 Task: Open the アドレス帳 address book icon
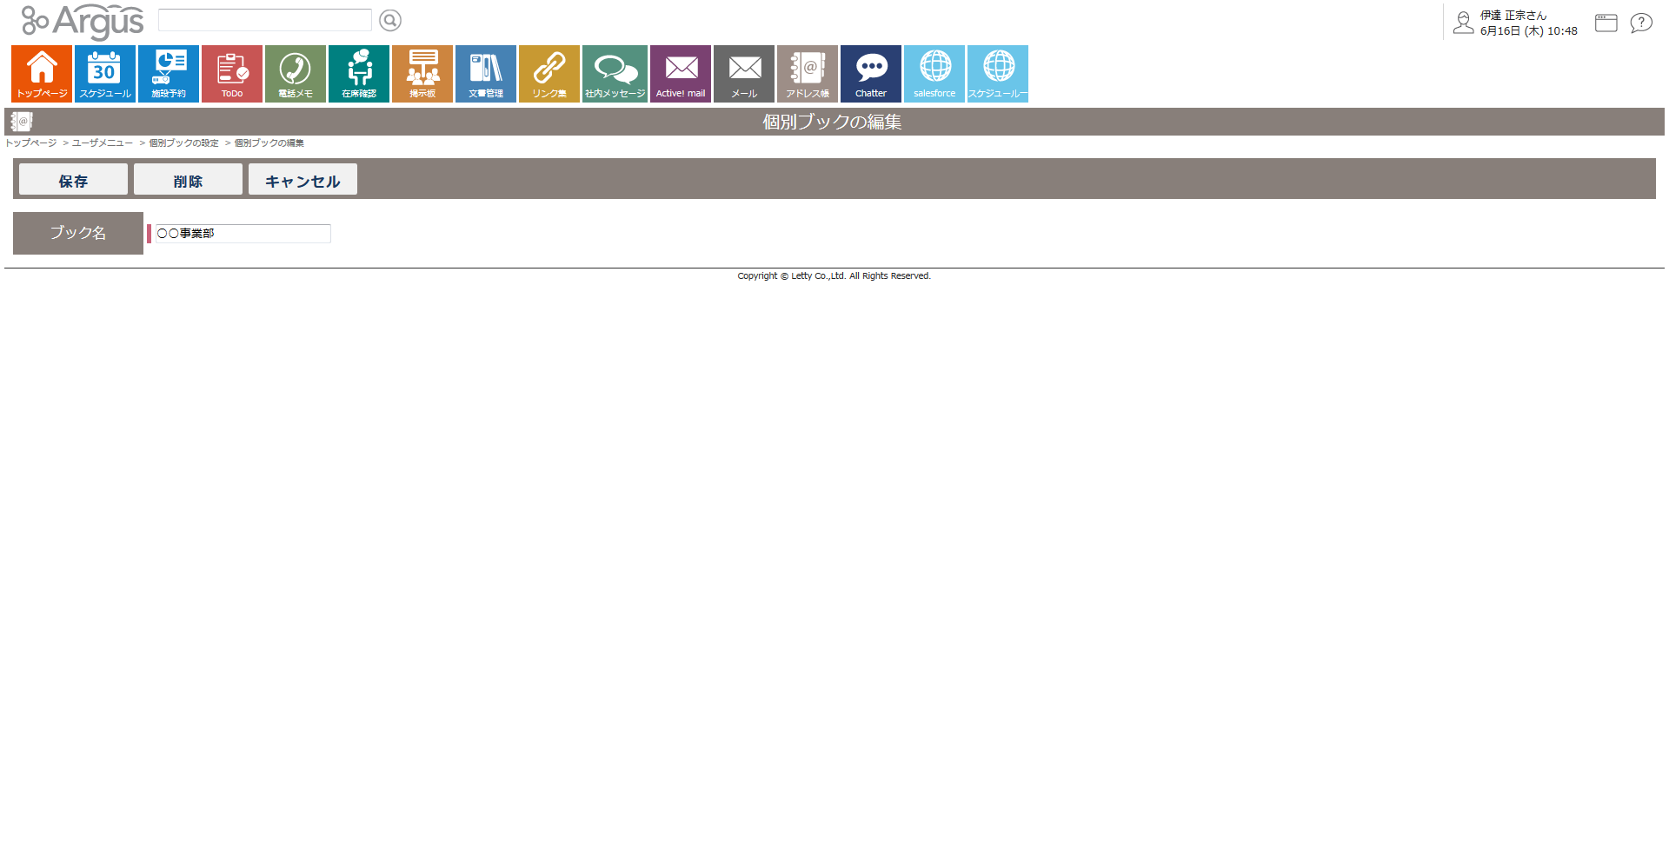pyautogui.click(x=808, y=74)
